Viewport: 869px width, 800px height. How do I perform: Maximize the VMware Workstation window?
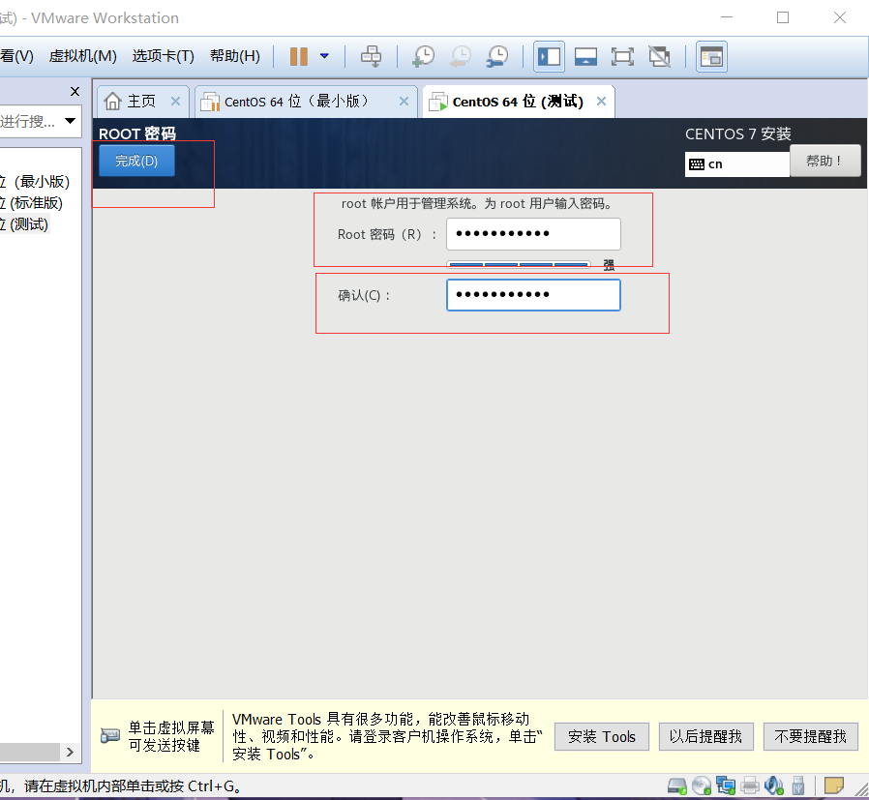coord(783,17)
